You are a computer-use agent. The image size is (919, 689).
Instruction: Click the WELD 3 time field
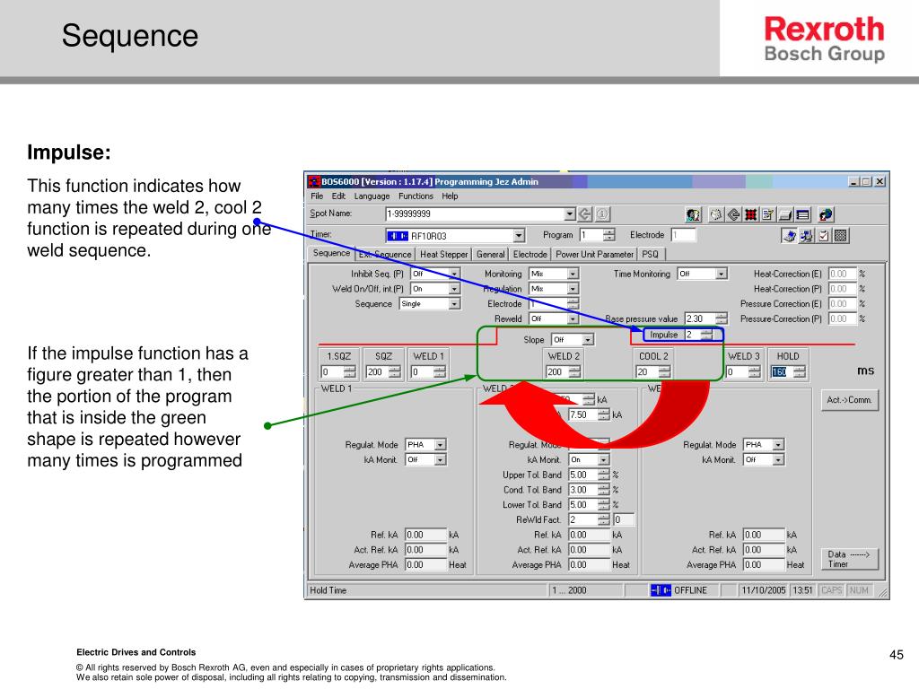(x=738, y=372)
